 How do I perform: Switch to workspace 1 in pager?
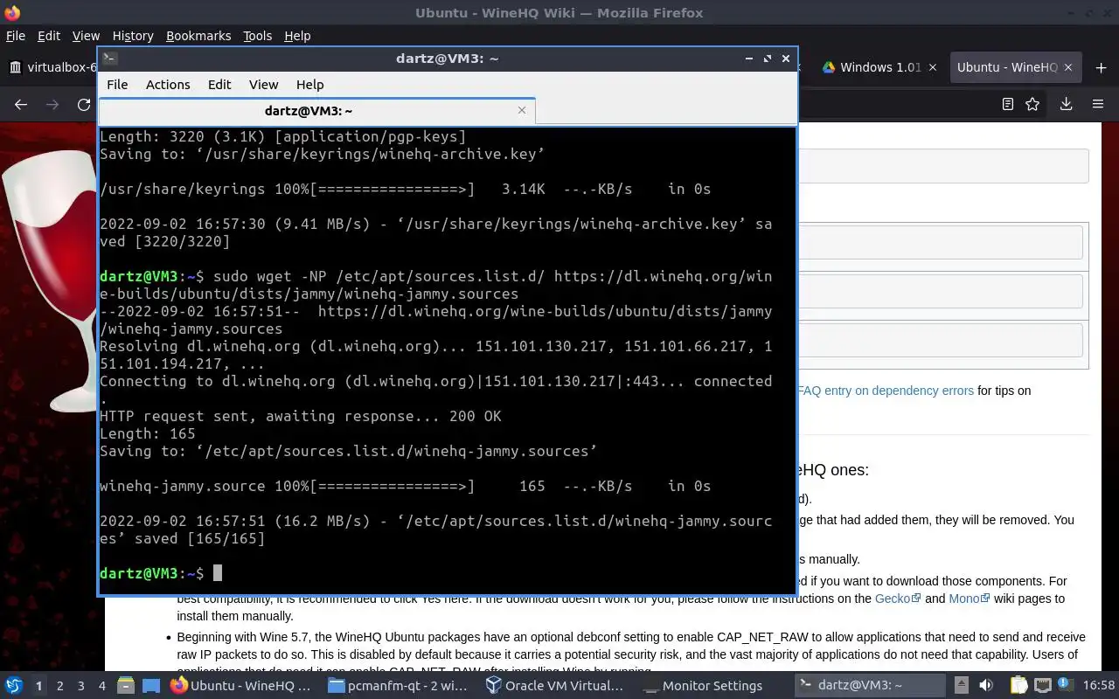tap(38, 686)
